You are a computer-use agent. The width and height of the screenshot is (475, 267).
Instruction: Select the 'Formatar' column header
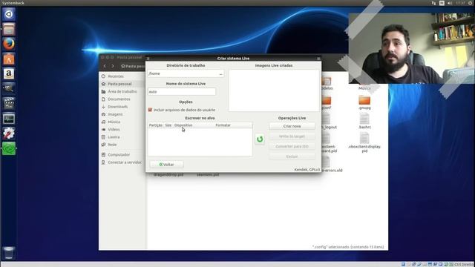click(223, 125)
